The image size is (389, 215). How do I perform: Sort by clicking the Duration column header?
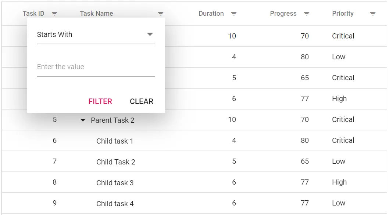click(211, 14)
